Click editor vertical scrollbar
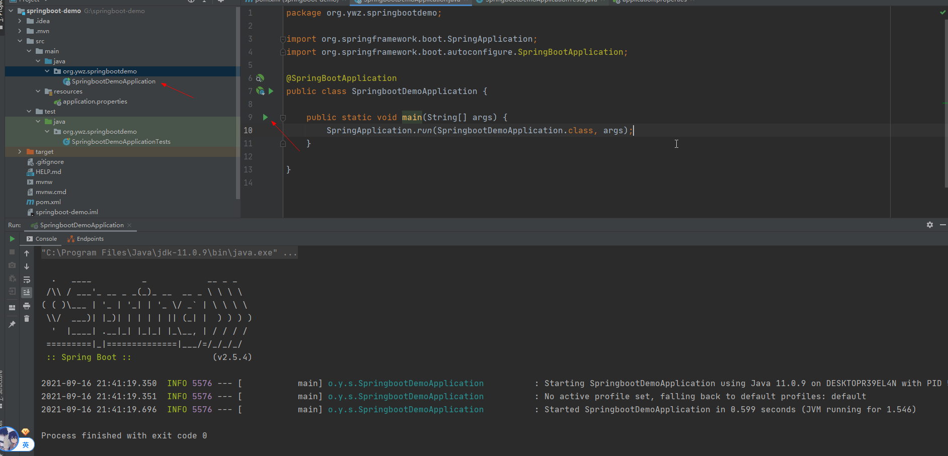 click(x=946, y=103)
